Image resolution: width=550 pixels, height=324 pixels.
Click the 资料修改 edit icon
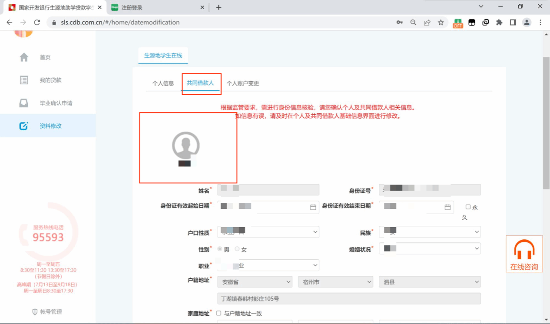[24, 126]
